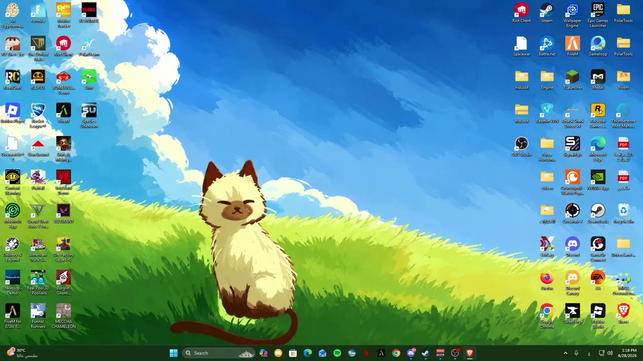Open the VALORANT desktop shortcut
This screenshot has height=361, width=643.
click(x=63, y=214)
